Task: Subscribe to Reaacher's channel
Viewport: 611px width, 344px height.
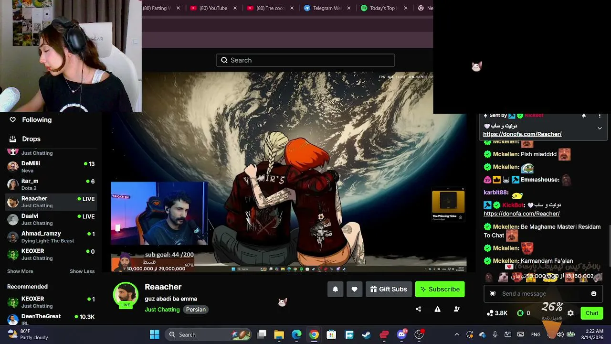Action: (x=440, y=289)
